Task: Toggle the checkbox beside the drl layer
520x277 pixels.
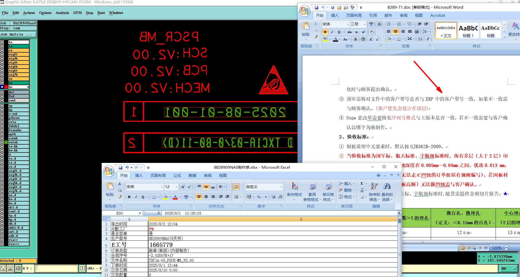Action: pyautogui.click(x=2, y=92)
